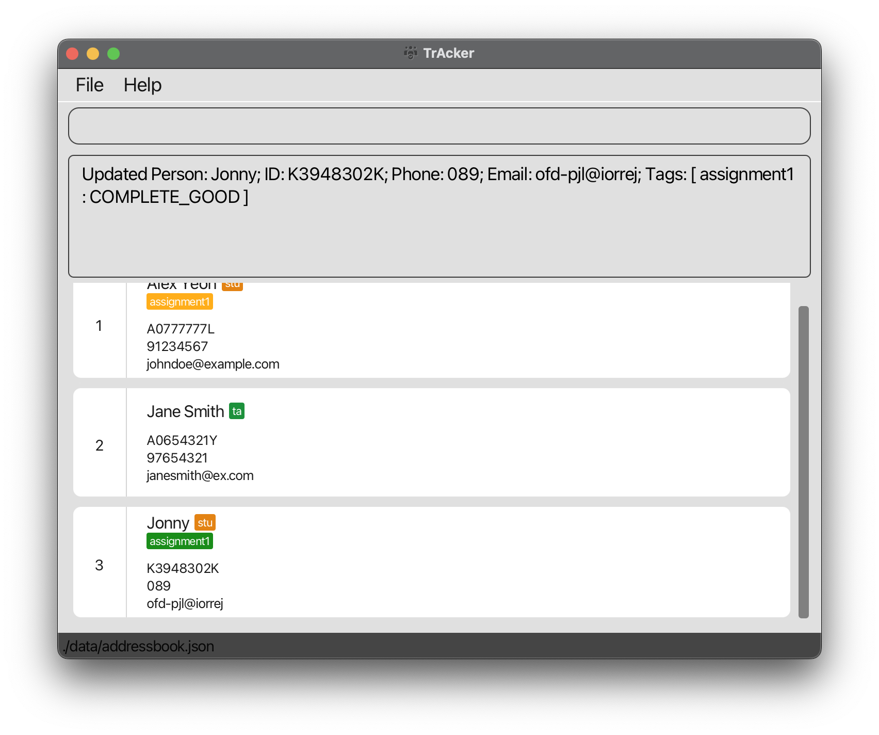Minimize the window with the yellow button

pyautogui.click(x=93, y=54)
